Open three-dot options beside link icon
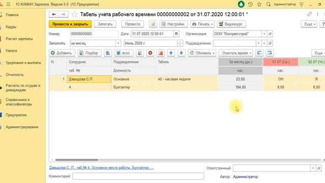This screenshot has width=325, height=183. [317, 14]
